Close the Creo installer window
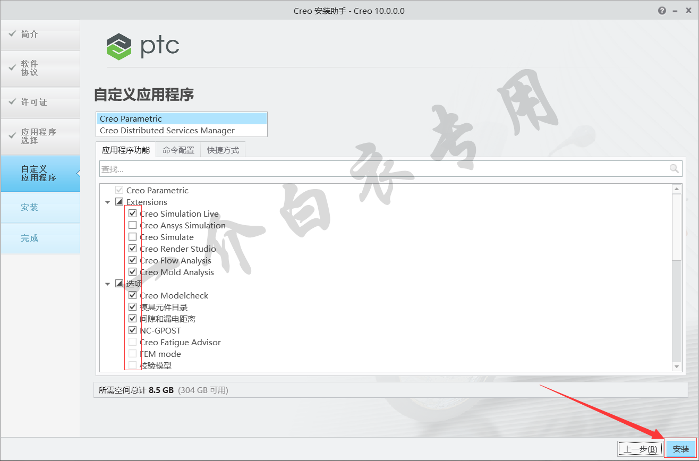 tap(689, 11)
